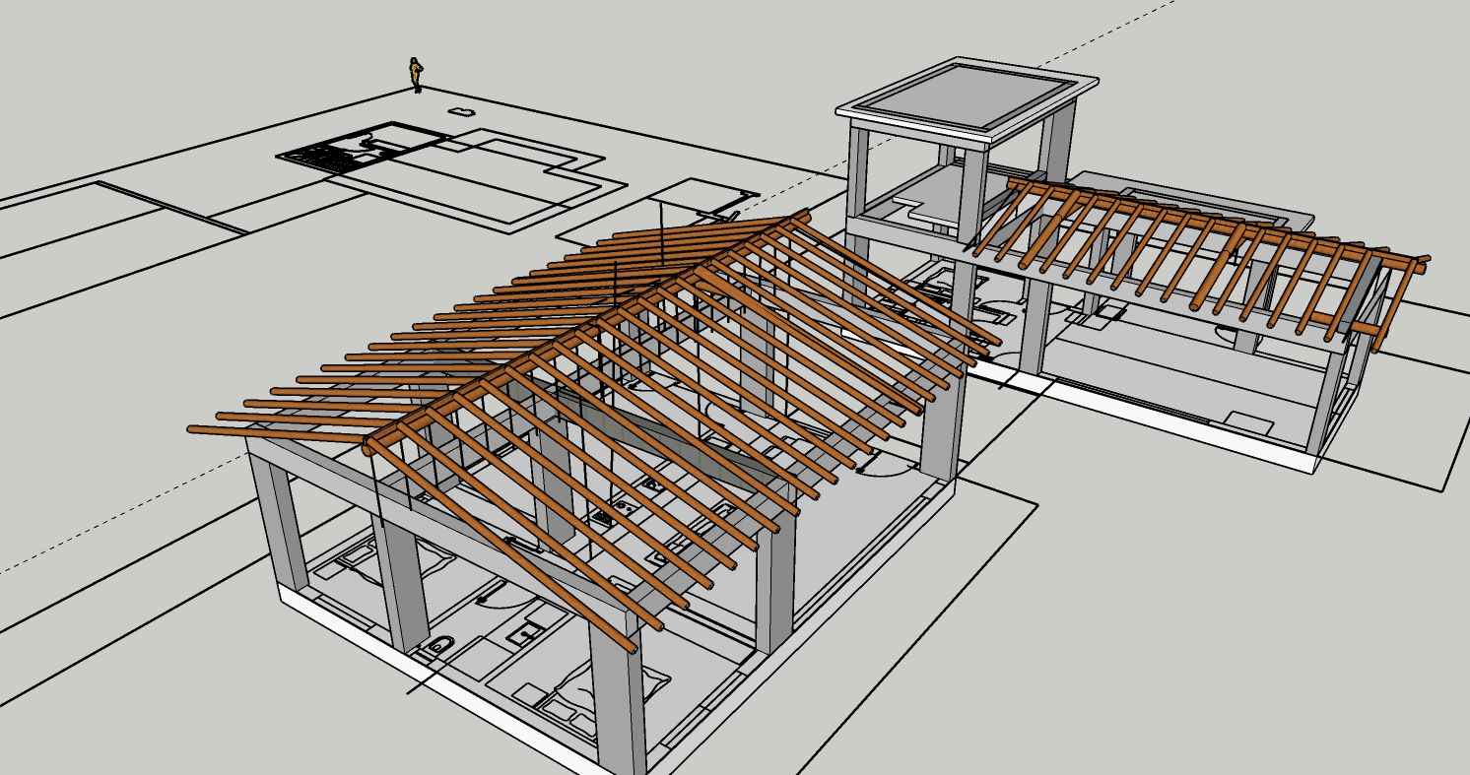
Task: Click the flat top slab of the tower
Action: 967,99
